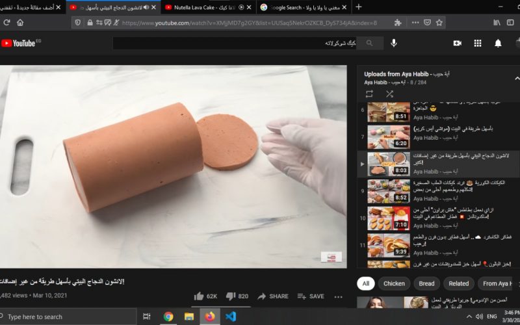This screenshot has width=520, height=325.
Task: Open the Uploads from Aya Habib playlist title
Action: pos(407,74)
